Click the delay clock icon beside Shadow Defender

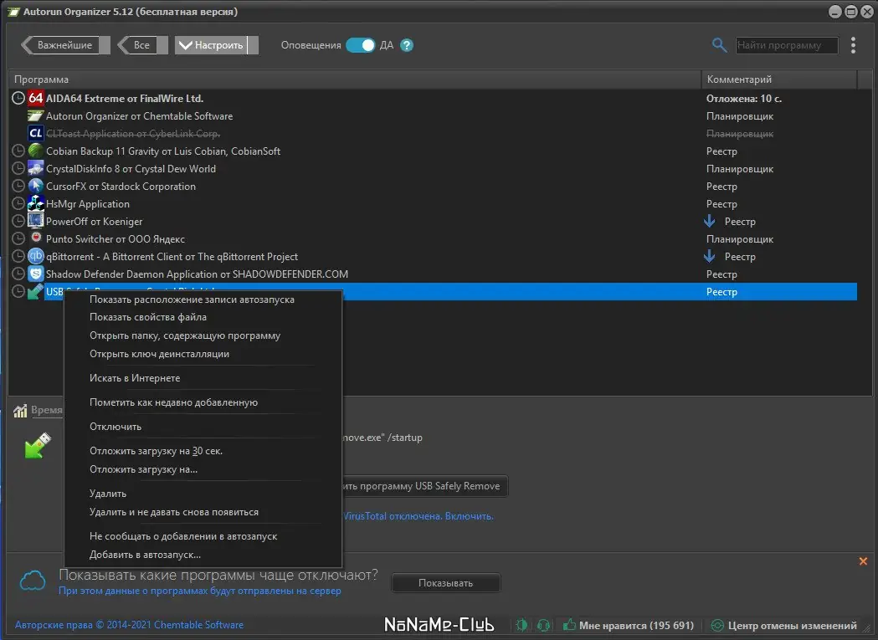pyautogui.click(x=18, y=274)
